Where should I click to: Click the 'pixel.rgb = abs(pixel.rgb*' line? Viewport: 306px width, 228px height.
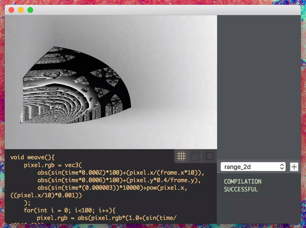[x=107, y=218]
